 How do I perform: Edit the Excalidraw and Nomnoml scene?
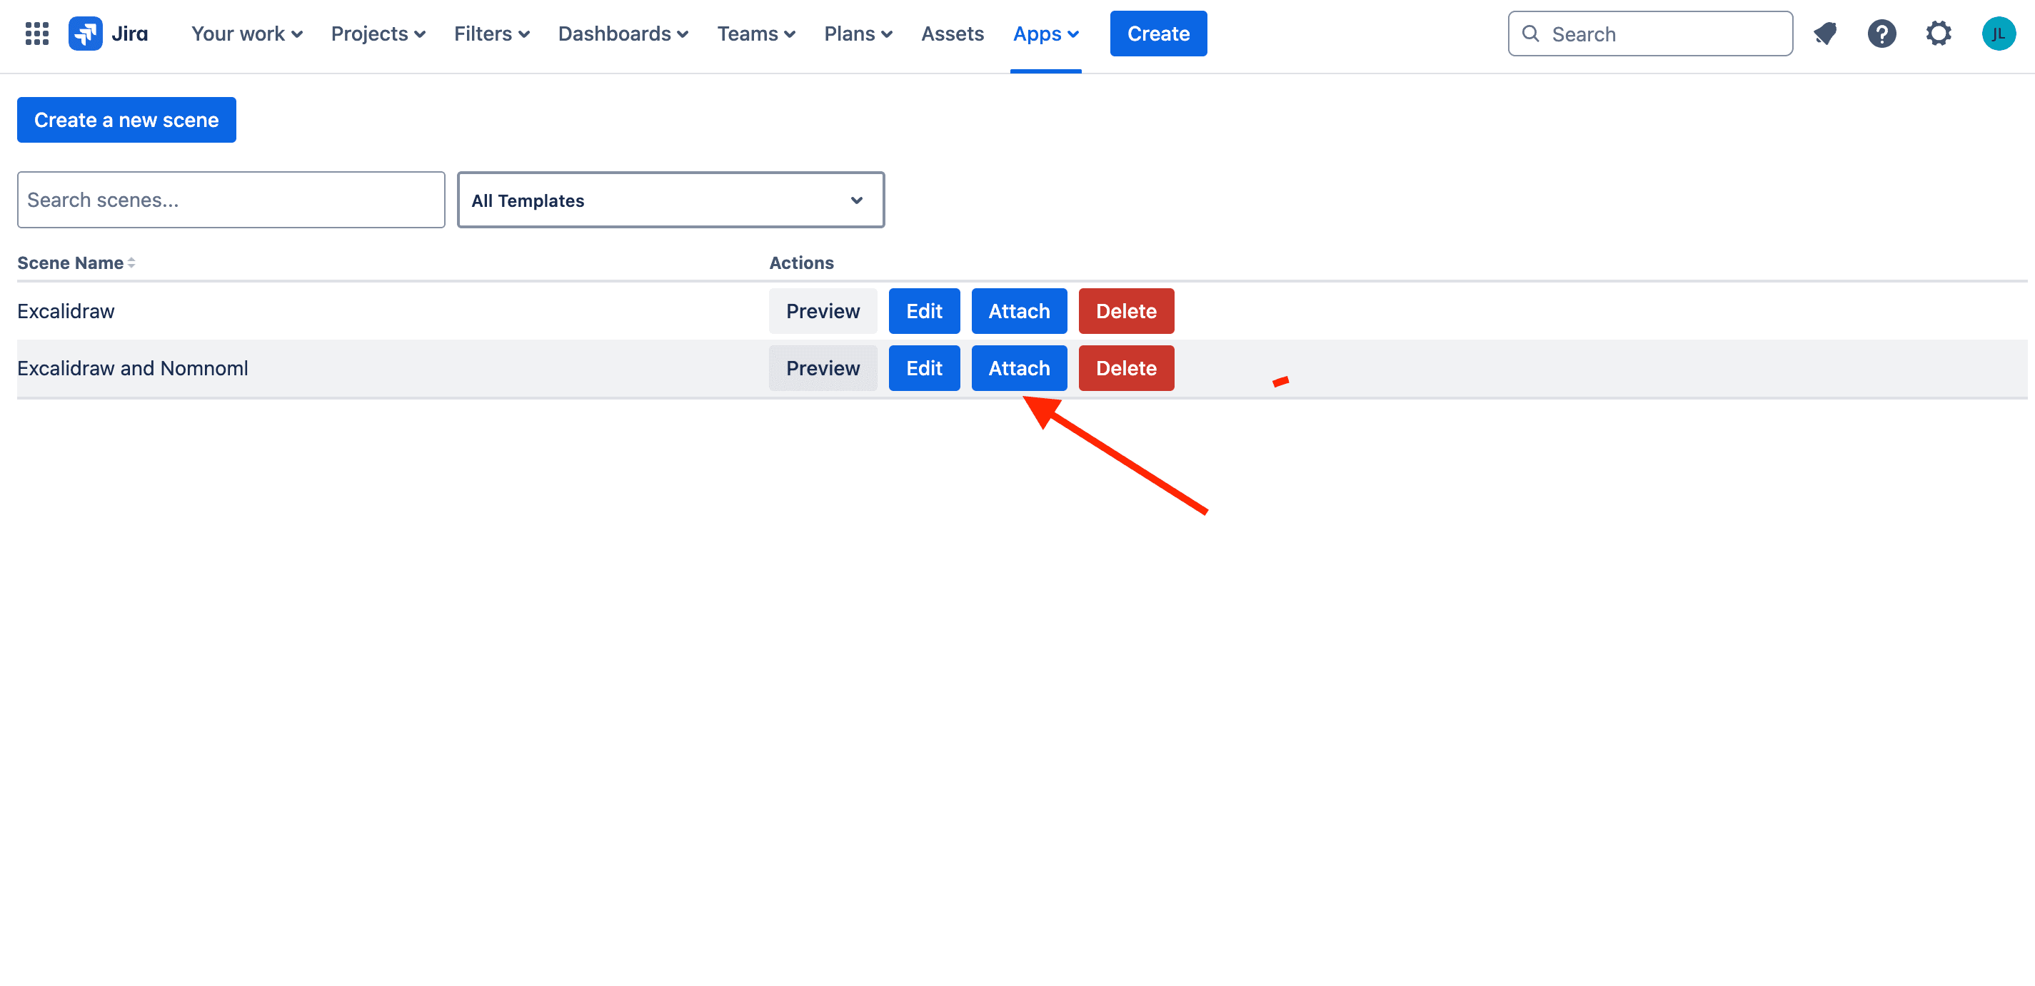coord(923,368)
